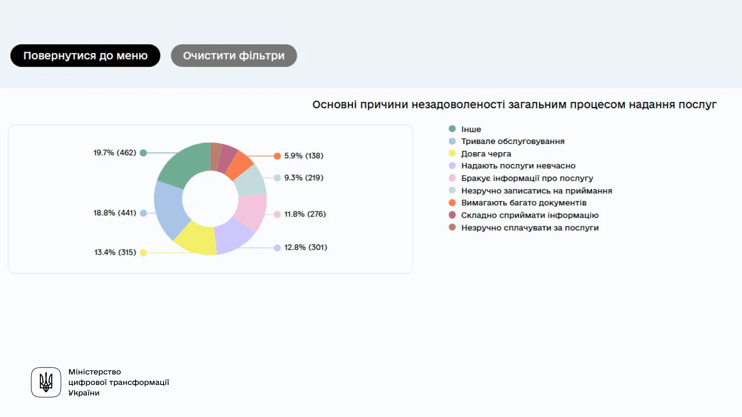Click orange Вимагають багато документів legend dot

tap(452, 203)
